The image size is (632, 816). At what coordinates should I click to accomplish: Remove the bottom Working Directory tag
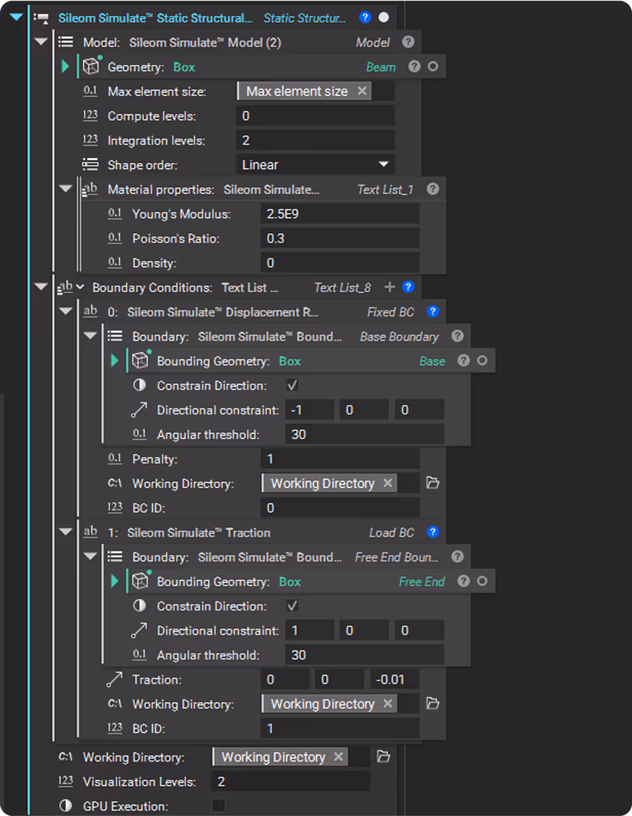[x=338, y=757]
